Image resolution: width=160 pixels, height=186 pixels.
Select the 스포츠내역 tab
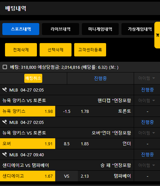pyautogui.click(x=21, y=29)
